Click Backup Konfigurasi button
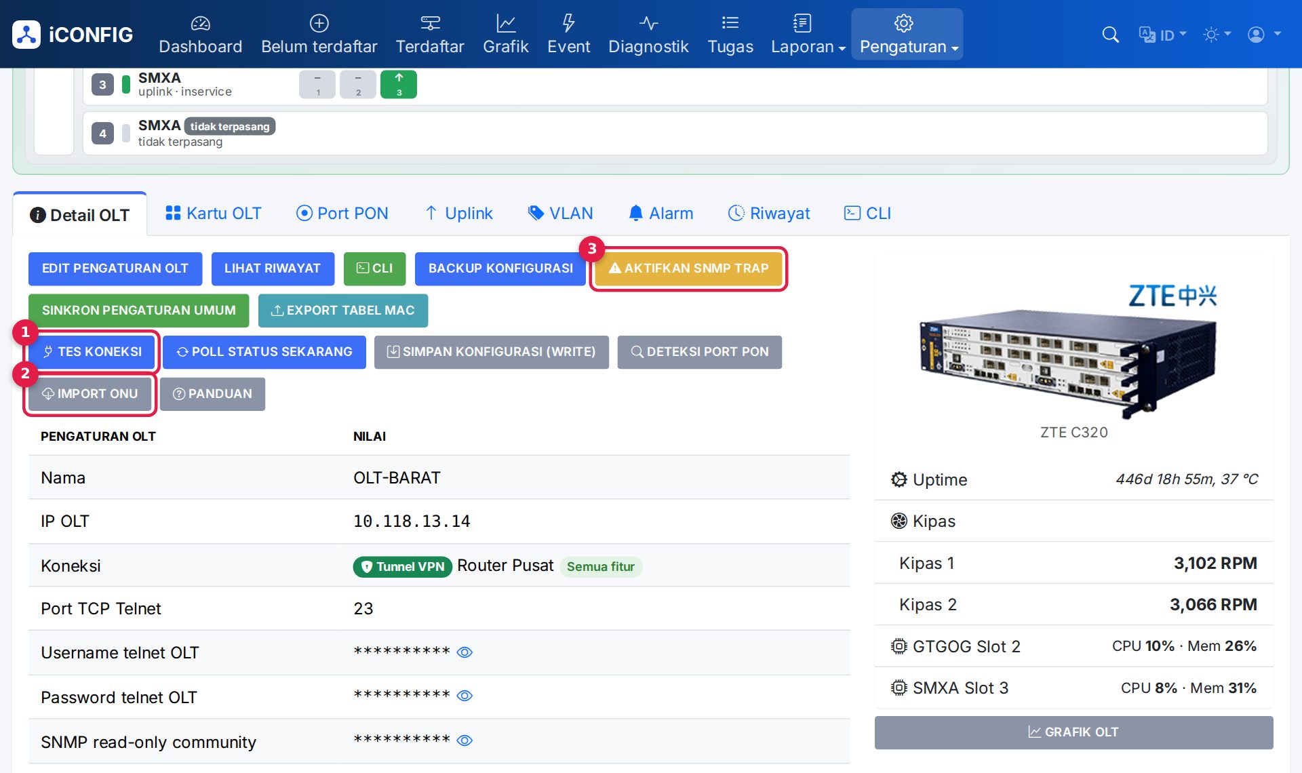Screen dimensions: 1302x773 (x=500, y=269)
